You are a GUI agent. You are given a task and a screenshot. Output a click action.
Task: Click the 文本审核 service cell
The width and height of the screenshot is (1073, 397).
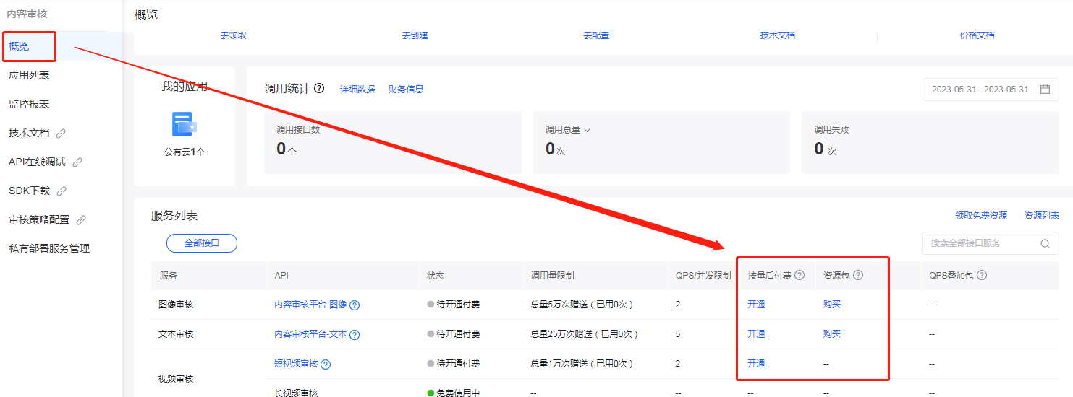click(176, 333)
